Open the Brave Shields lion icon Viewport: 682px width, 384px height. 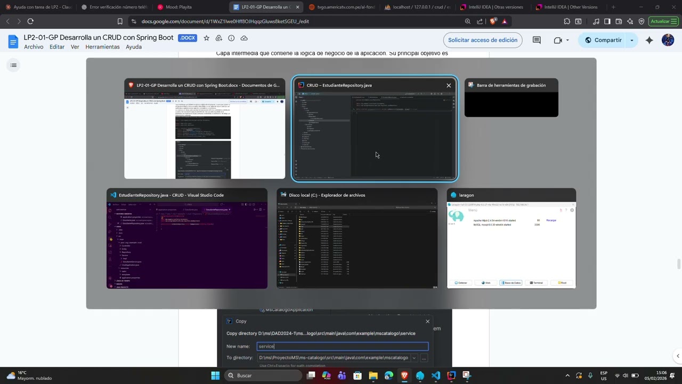coord(493,21)
